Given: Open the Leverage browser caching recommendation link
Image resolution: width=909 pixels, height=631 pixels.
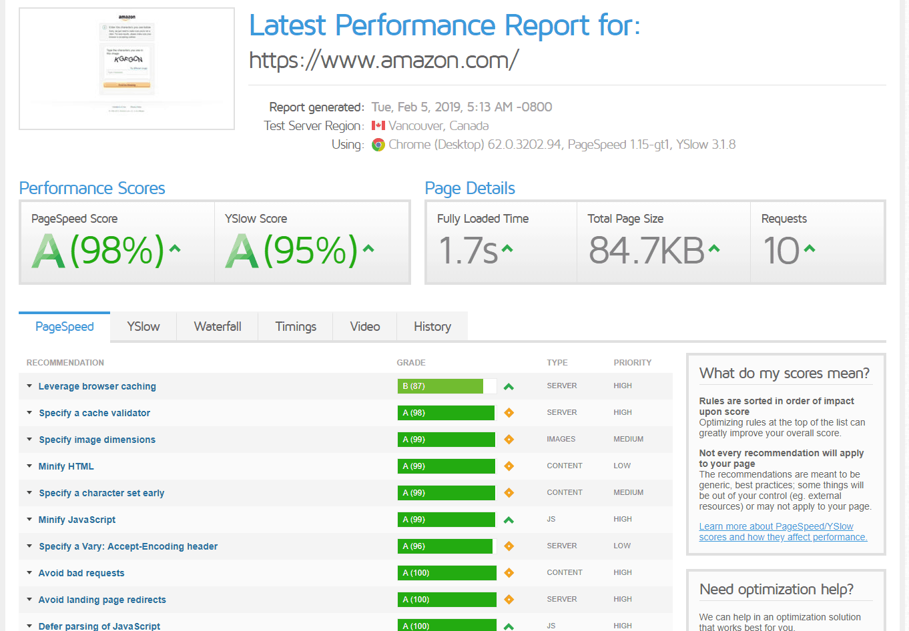Looking at the screenshot, I should tap(97, 386).
